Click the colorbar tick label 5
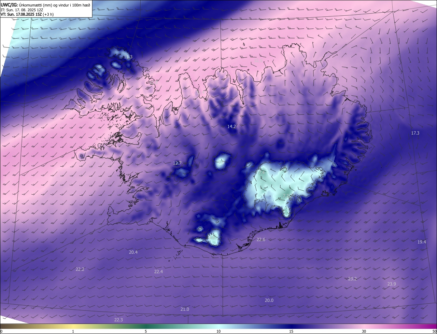The width and height of the screenshot is (437, 334). [x=146, y=331]
